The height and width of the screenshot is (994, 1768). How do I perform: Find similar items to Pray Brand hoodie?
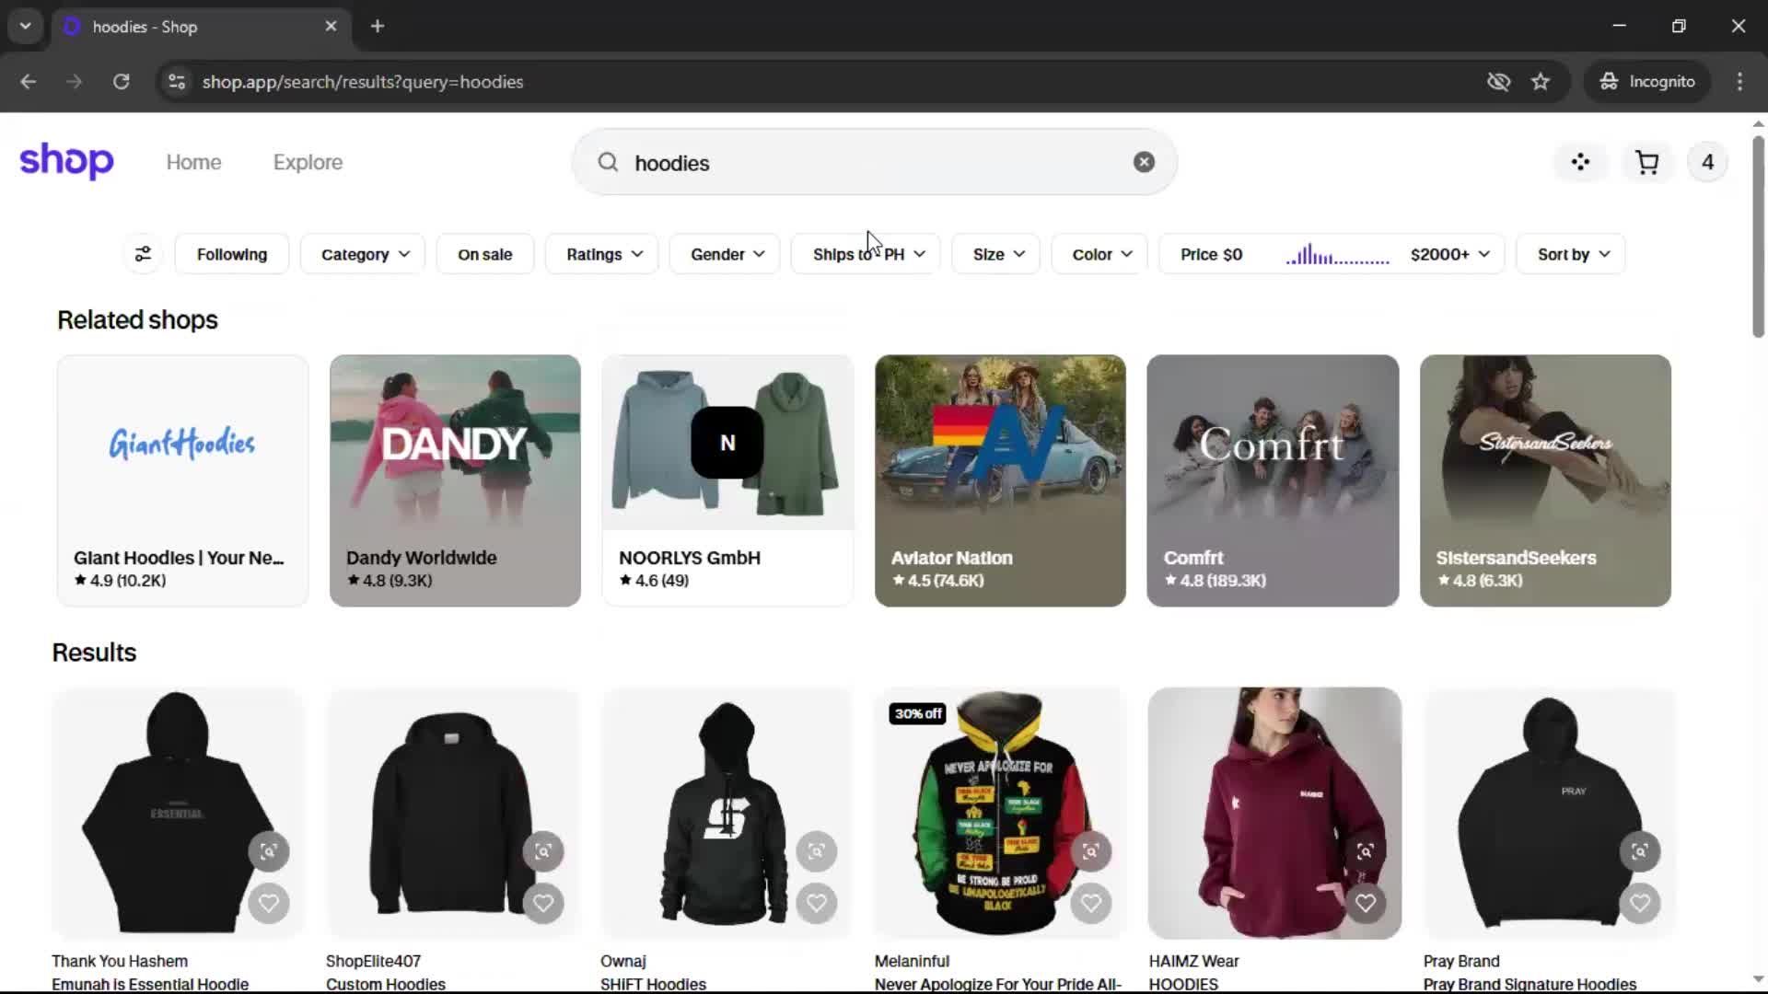click(1639, 851)
